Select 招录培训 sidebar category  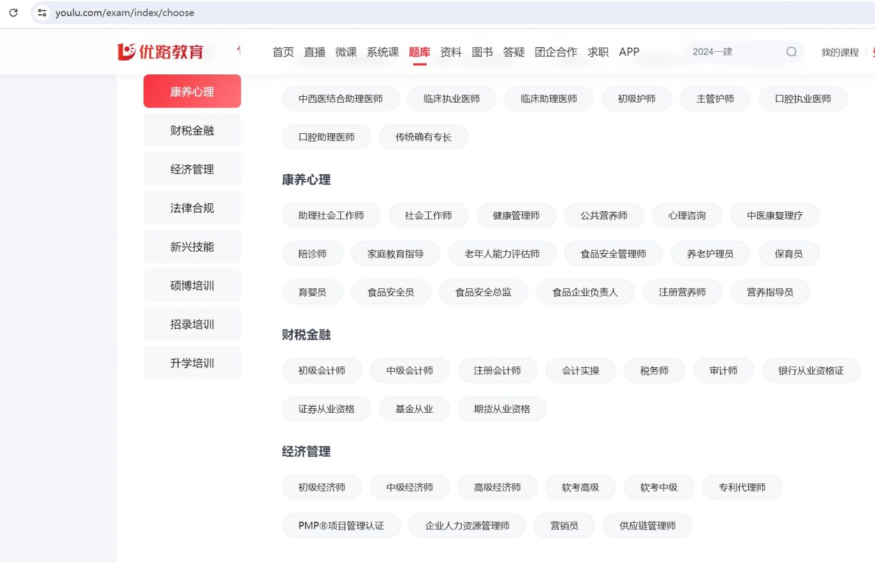click(192, 324)
